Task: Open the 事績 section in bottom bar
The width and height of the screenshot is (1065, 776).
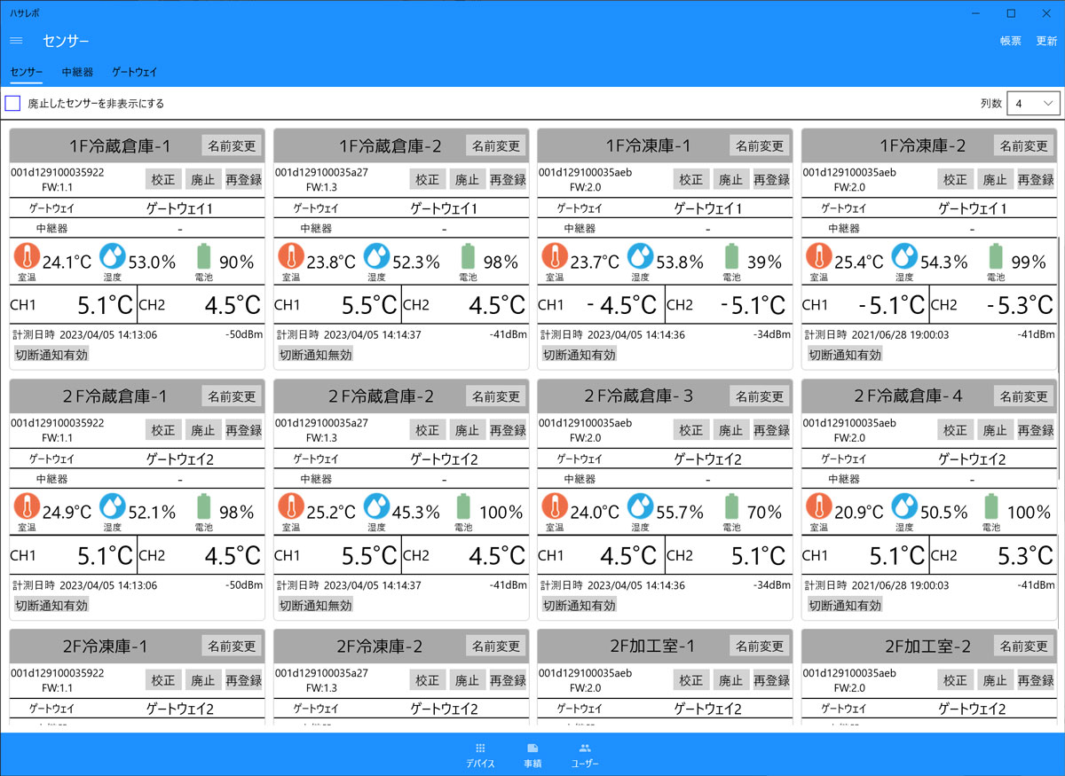Action: point(532,756)
